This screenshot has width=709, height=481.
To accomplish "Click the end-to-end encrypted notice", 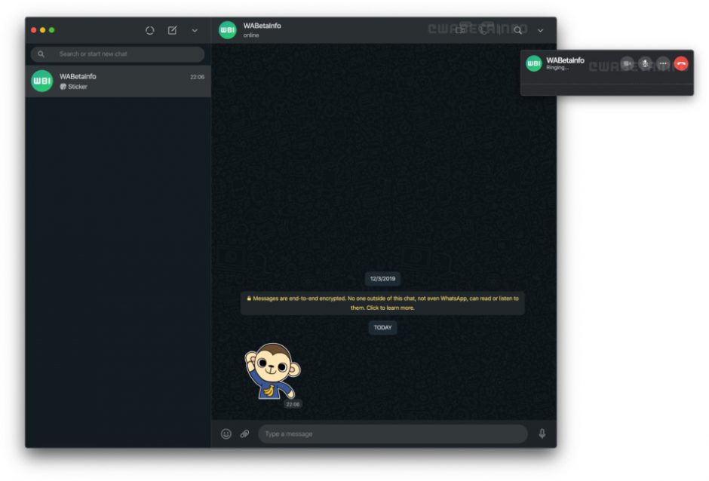I will coord(382,303).
